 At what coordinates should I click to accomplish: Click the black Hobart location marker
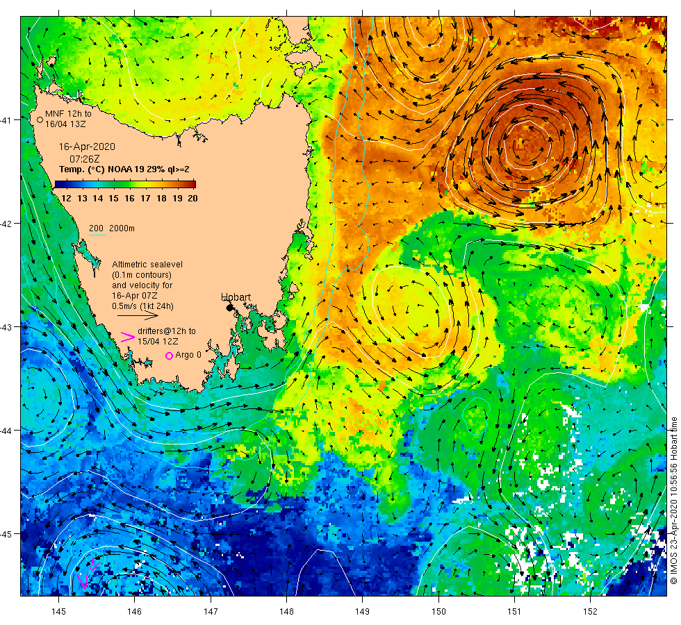(230, 308)
